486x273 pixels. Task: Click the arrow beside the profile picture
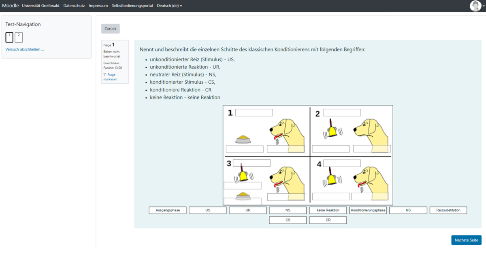click(484, 6)
